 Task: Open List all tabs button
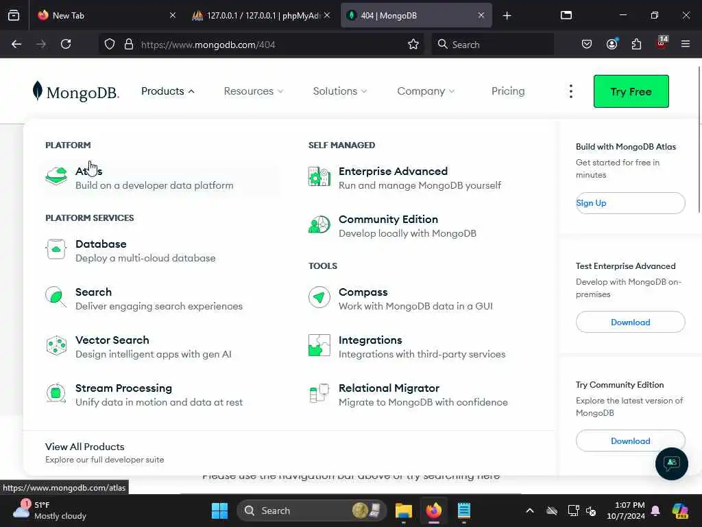(x=566, y=15)
